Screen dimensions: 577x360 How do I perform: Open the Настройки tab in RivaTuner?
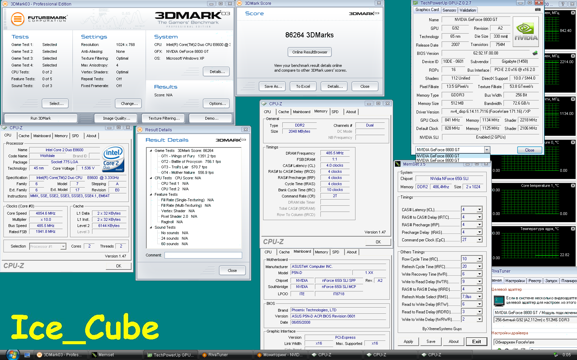[515, 281]
